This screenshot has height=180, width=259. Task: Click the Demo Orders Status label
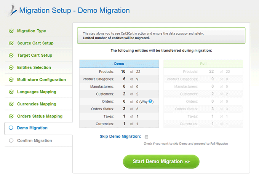click(102, 109)
